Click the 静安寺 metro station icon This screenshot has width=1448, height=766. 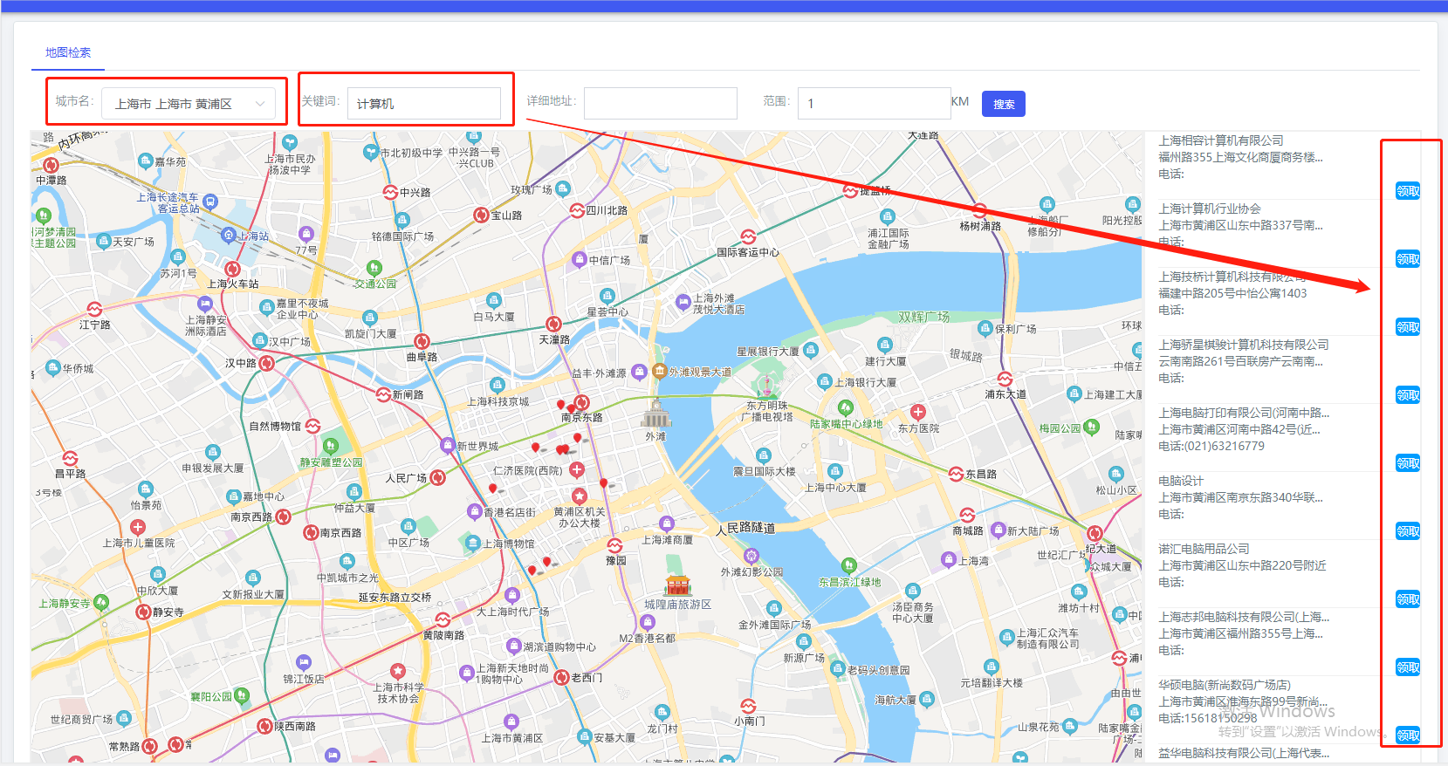[x=144, y=612]
